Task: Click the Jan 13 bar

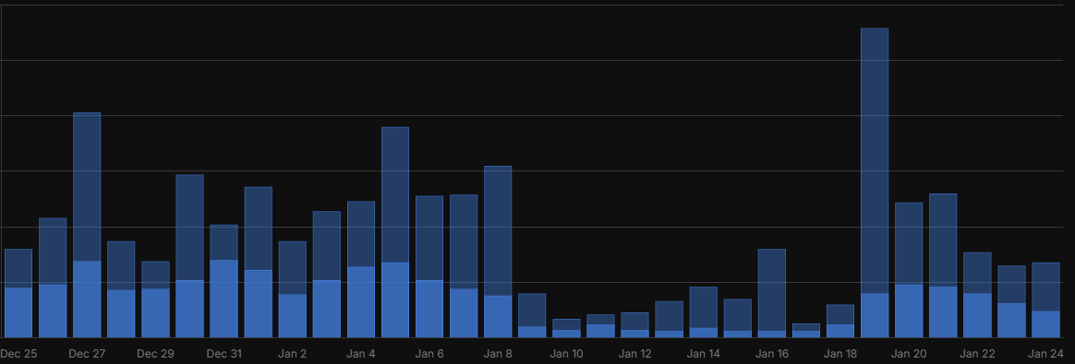Action: [x=670, y=320]
